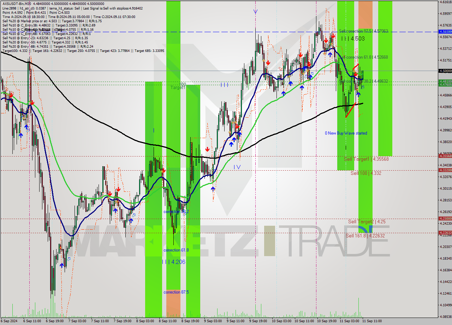Click the 'Sell correction 61.8 | 4.52668' label
The height and width of the screenshot is (325, 452).
pos(364,57)
